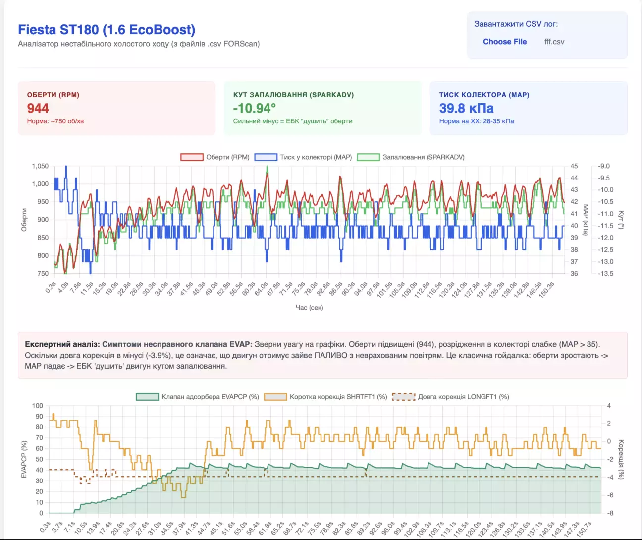Click the 150.3s time axis label

[x=547, y=289]
